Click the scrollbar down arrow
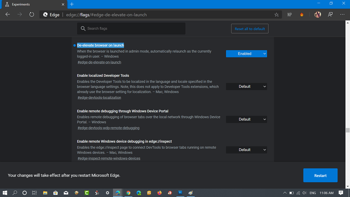This screenshot has width=350, height=197. [x=348, y=186]
